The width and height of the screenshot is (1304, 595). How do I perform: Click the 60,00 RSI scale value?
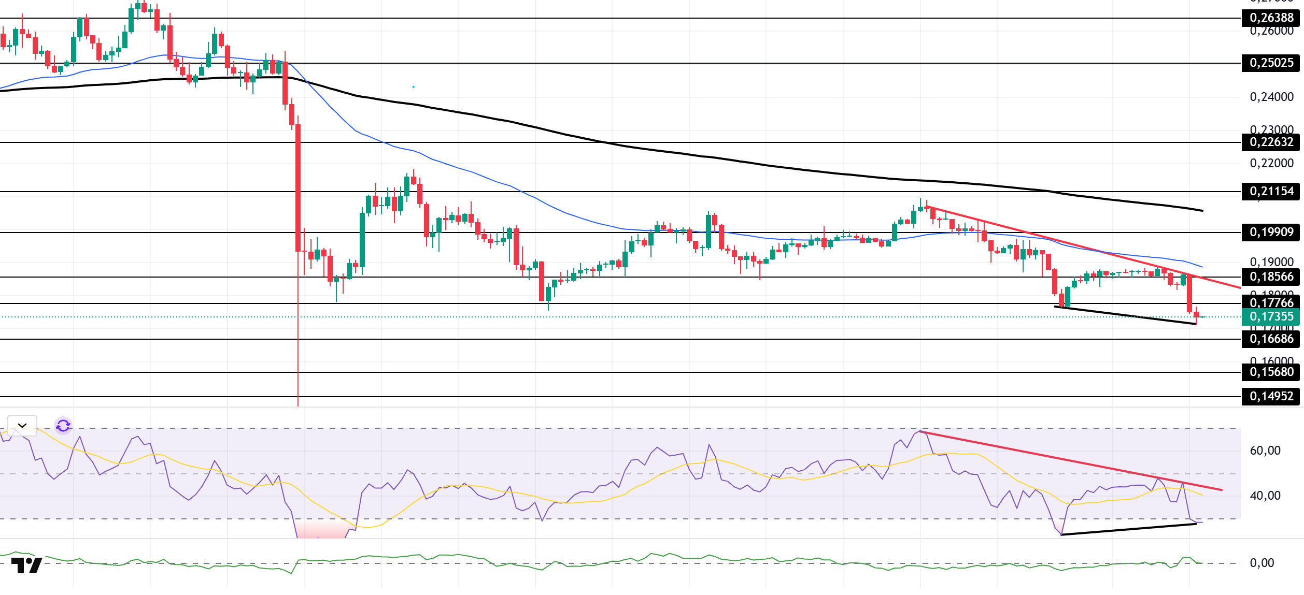pos(1265,451)
